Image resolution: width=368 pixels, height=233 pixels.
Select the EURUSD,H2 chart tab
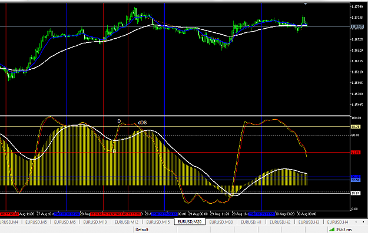tap(280, 222)
